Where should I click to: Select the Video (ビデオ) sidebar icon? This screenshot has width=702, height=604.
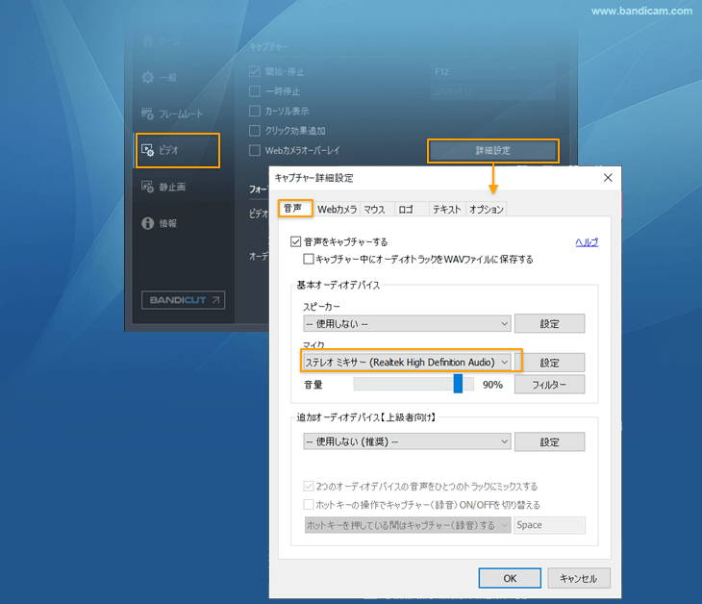147,150
